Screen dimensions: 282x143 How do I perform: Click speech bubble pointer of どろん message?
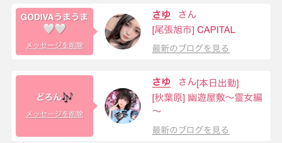(x=95, y=106)
